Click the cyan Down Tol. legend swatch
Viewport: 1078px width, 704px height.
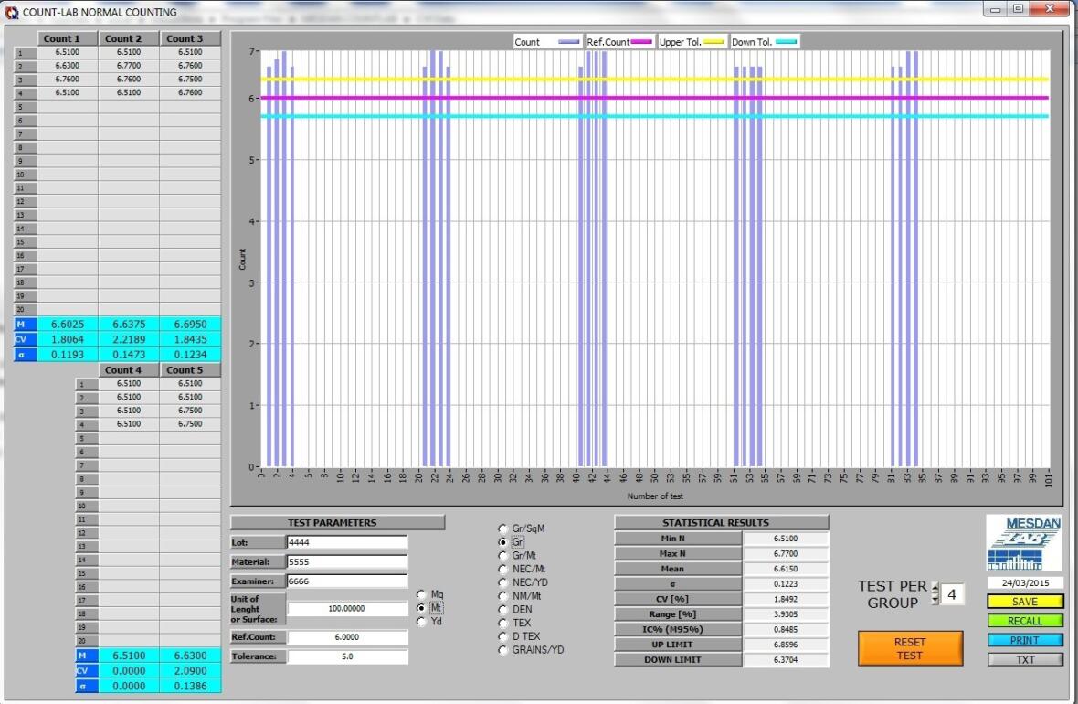point(787,42)
